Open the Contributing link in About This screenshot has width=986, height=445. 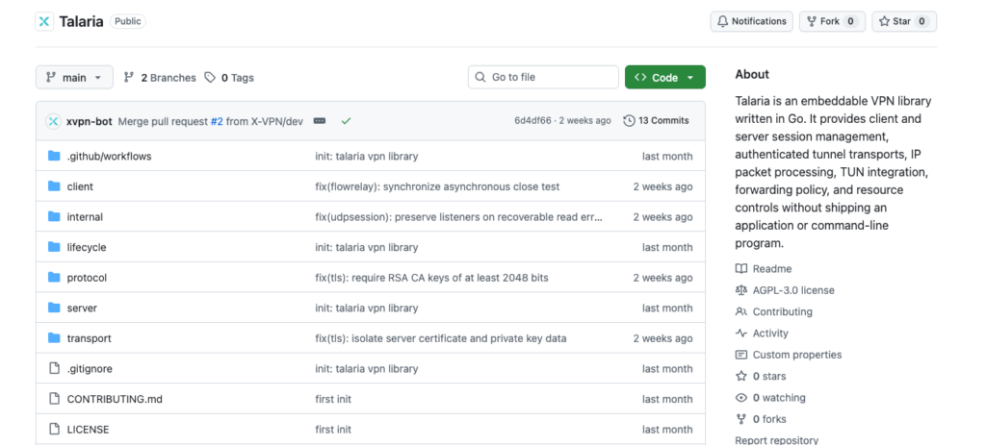773,311
